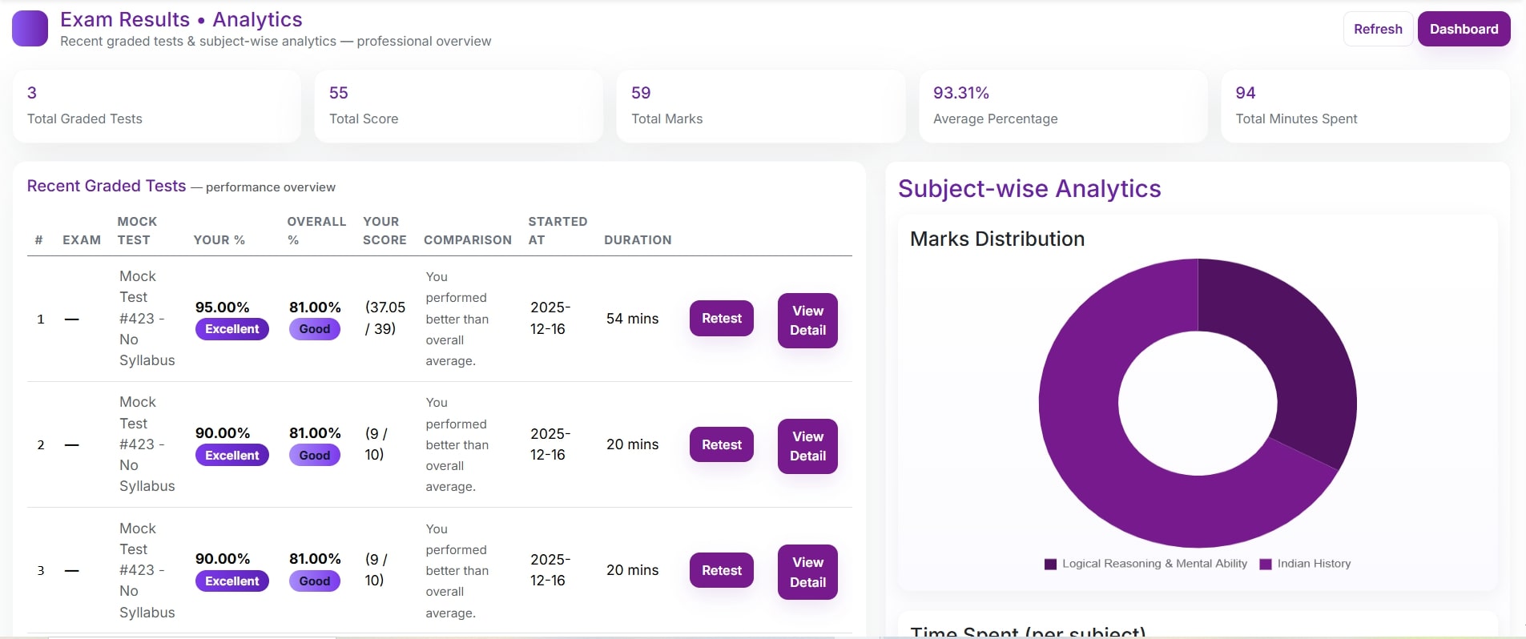The height and width of the screenshot is (639, 1526).
Task: Toggle Indian History legend entry
Action: tap(1305, 564)
